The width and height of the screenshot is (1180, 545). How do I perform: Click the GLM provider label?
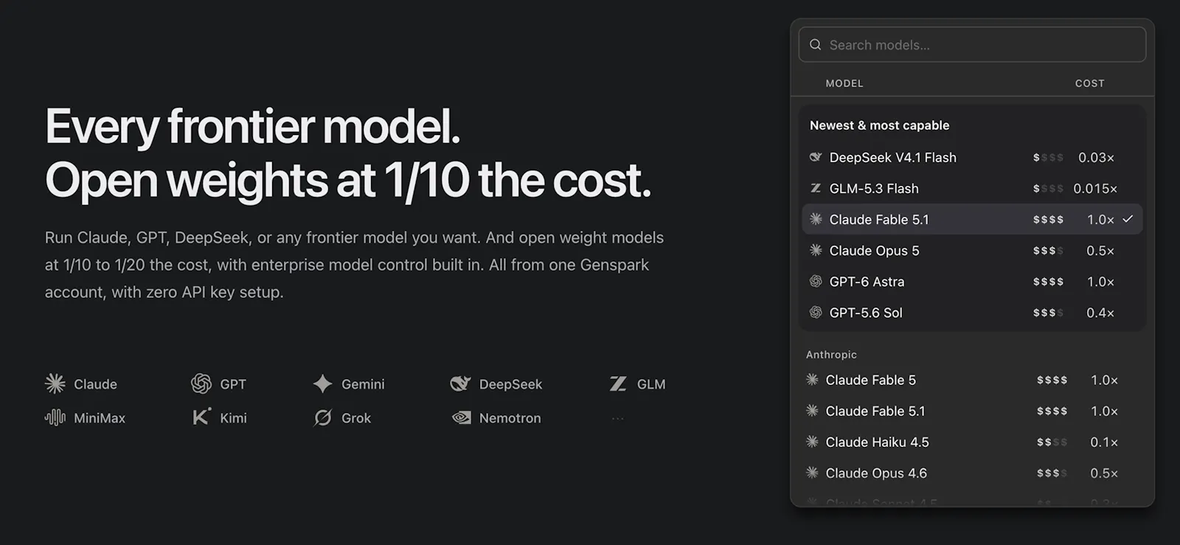pos(651,384)
